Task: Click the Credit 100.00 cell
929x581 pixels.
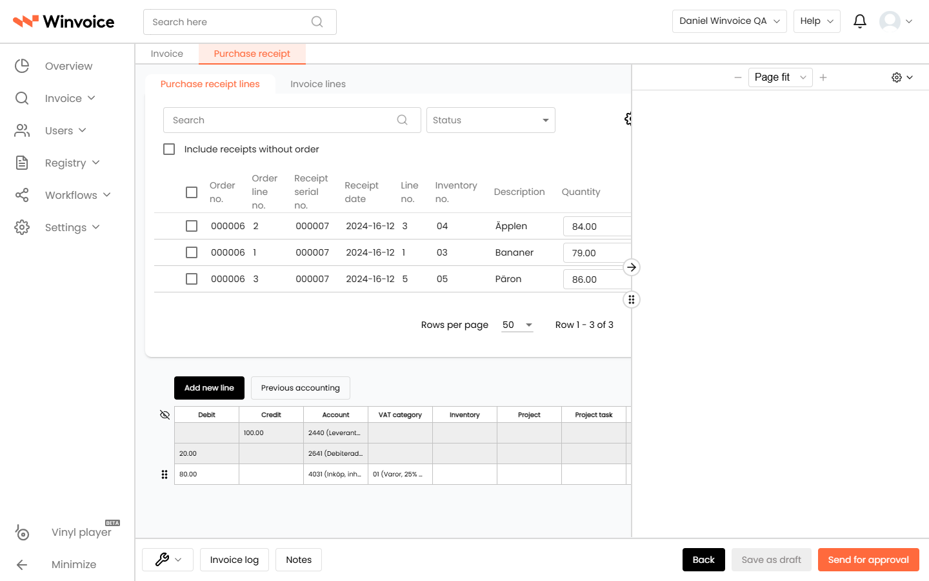Action: pyautogui.click(x=271, y=433)
